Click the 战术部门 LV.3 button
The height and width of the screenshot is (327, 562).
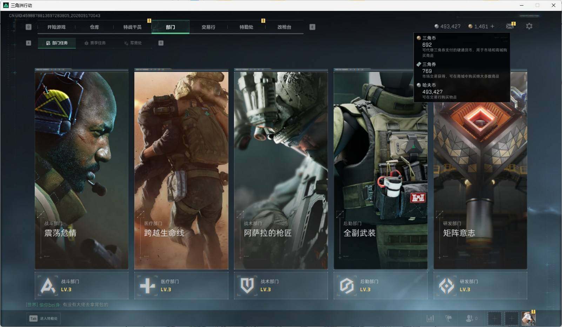[281, 286]
